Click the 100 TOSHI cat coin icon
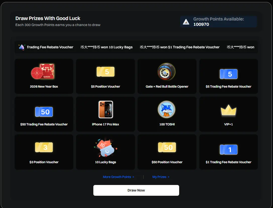Screen dimensions: 273x208 166,110
